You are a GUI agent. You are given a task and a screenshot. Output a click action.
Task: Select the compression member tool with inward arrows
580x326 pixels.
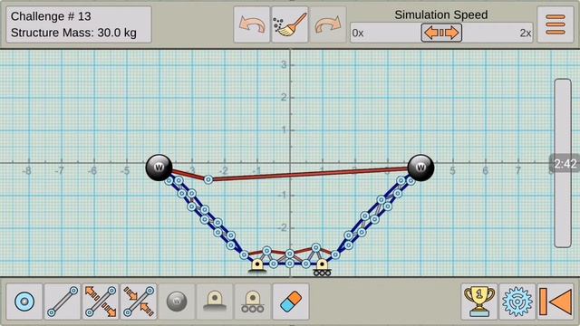[139, 302]
